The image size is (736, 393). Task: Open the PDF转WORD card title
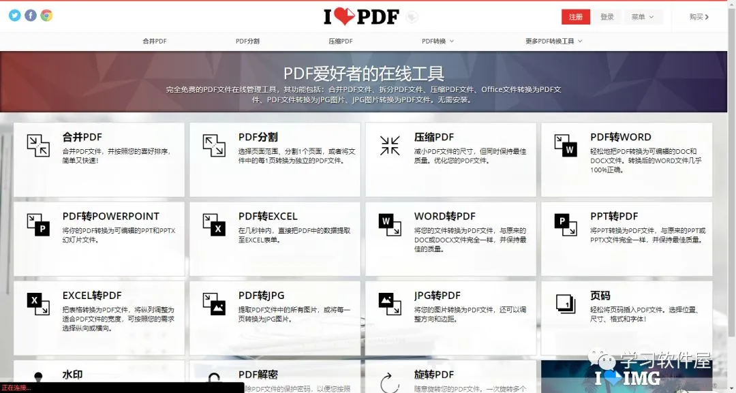click(621, 137)
